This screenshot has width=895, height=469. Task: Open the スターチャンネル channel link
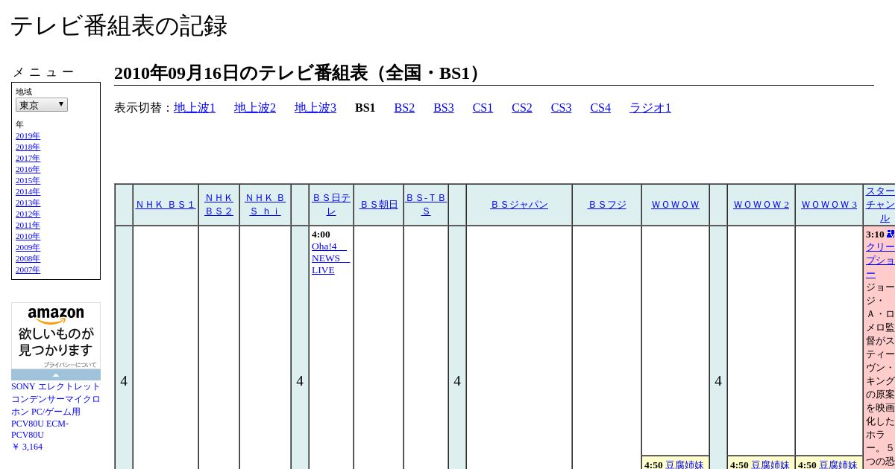tap(880, 205)
